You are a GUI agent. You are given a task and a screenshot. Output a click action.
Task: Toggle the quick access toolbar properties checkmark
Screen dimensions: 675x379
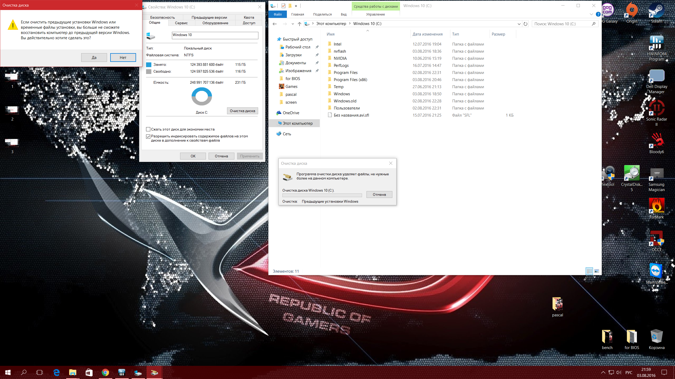point(283,6)
